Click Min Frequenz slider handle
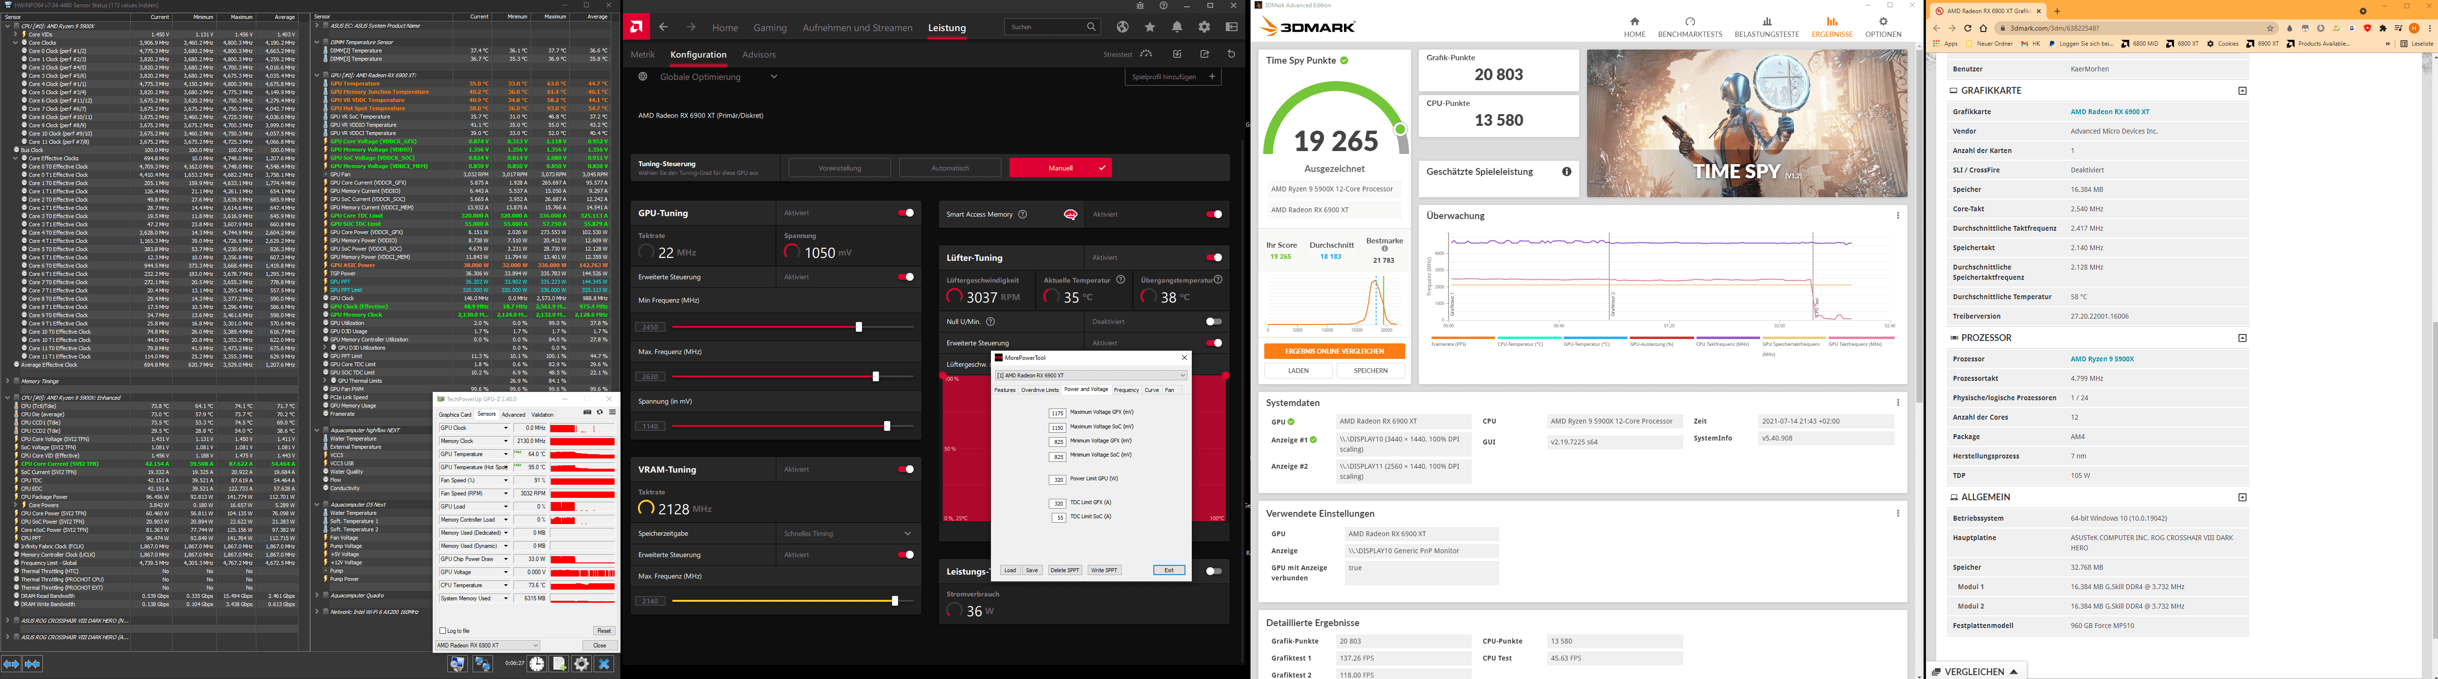Screen dimensions: 2438x679 point(858,327)
